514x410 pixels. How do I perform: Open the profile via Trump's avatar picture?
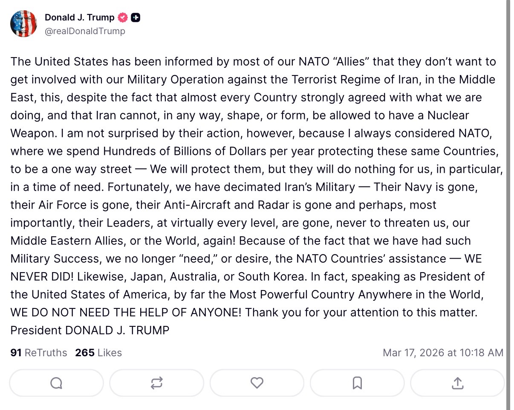[x=23, y=23]
